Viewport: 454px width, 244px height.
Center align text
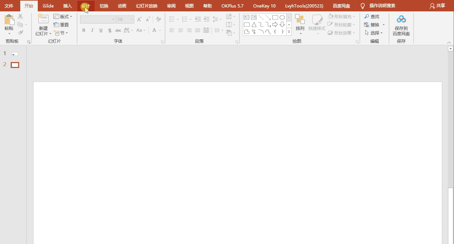point(180,30)
